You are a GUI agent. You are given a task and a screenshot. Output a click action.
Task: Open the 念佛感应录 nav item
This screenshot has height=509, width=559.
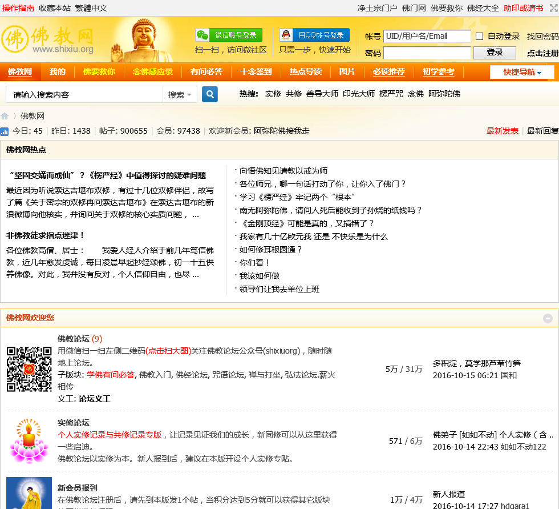(153, 72)
